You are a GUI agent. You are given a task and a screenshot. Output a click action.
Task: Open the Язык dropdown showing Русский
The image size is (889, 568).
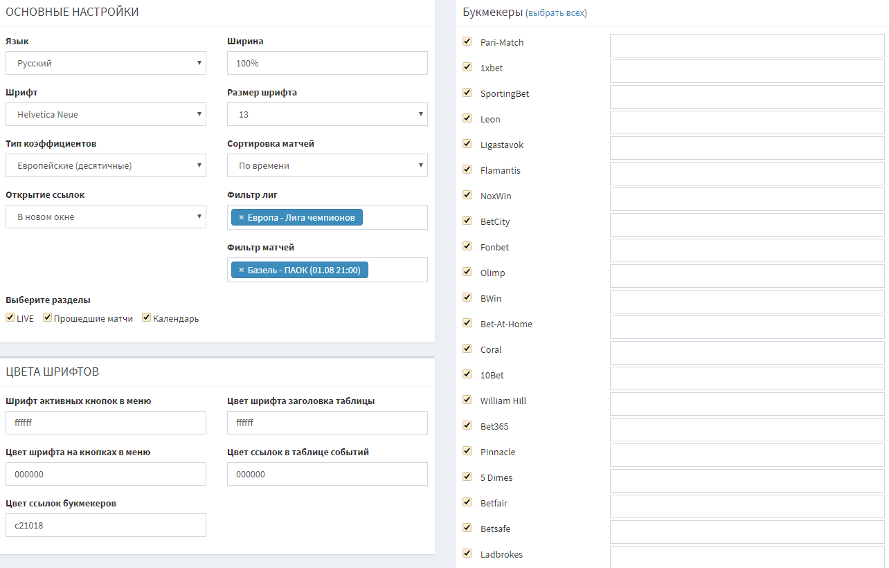[x=106, y=63]
